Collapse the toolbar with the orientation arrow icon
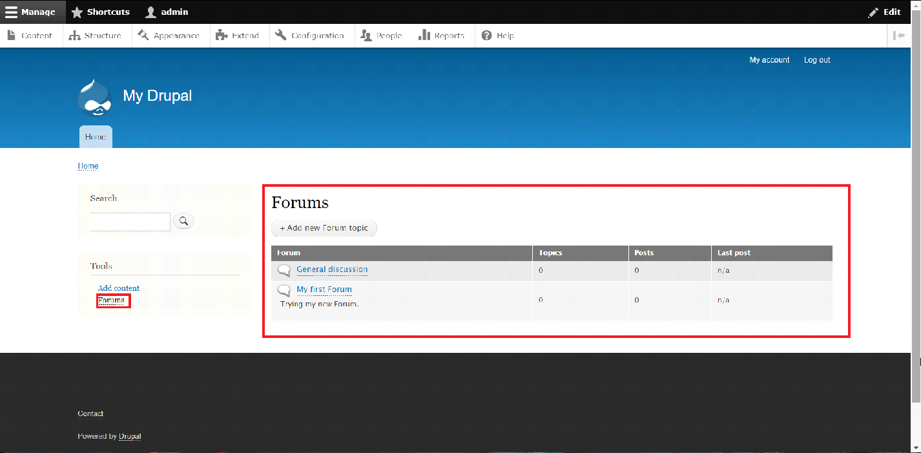This screenshot has height=453, width=921. [898, 36]
